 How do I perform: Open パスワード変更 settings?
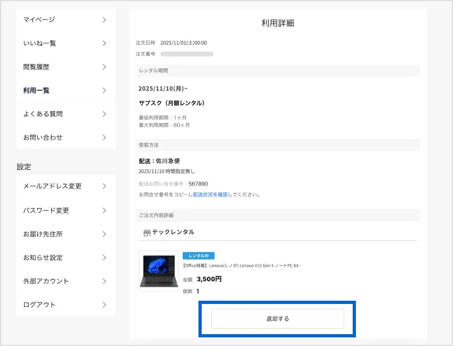point(66,211)
